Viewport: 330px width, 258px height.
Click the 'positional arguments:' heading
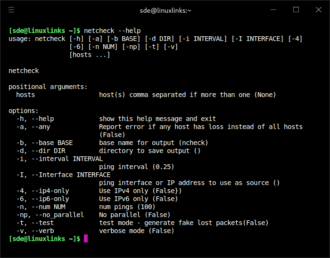click(48, 87)
